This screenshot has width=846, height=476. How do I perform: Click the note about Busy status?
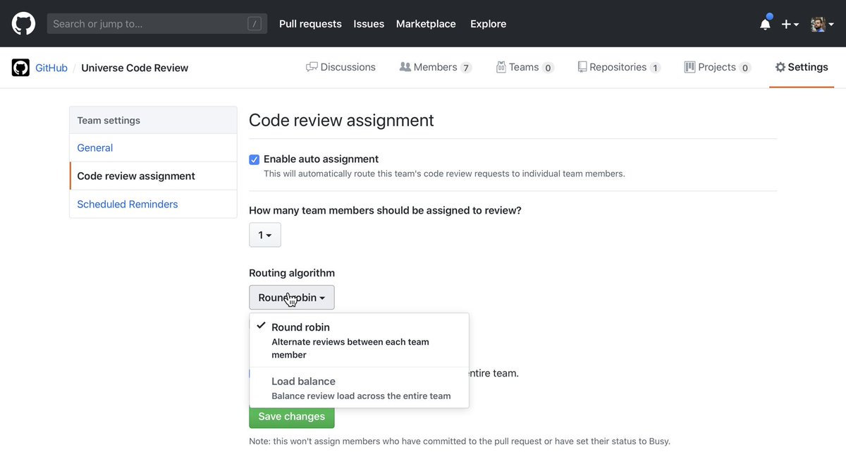click(x=460, y=441)
